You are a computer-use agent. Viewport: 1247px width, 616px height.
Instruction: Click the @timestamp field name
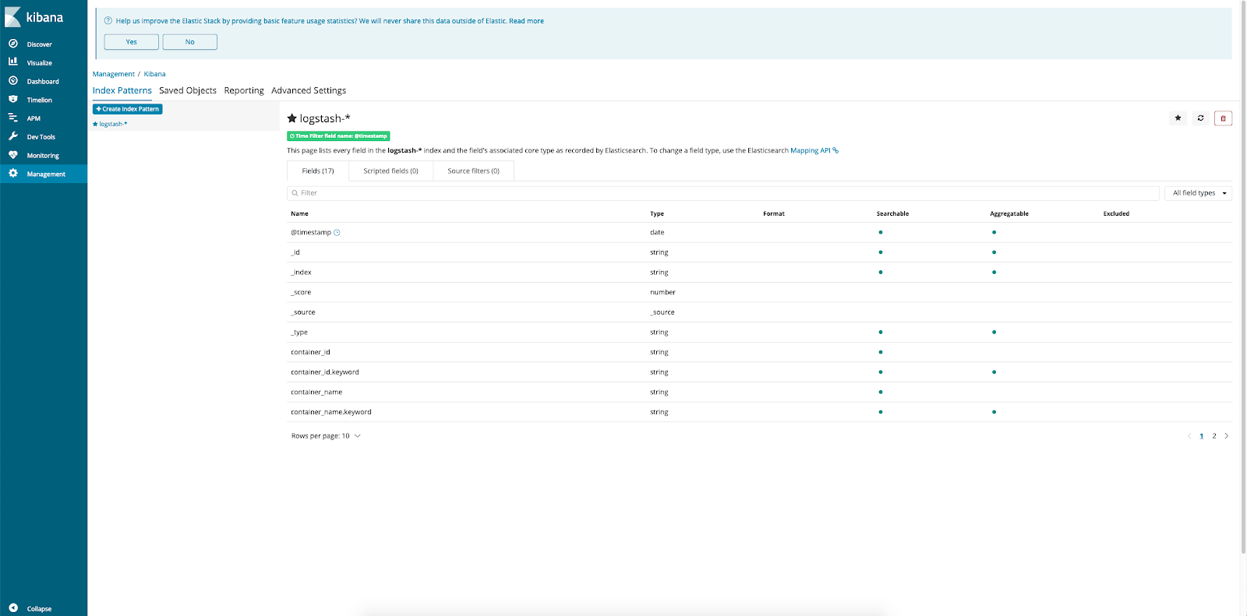click(x=311, y=232)
